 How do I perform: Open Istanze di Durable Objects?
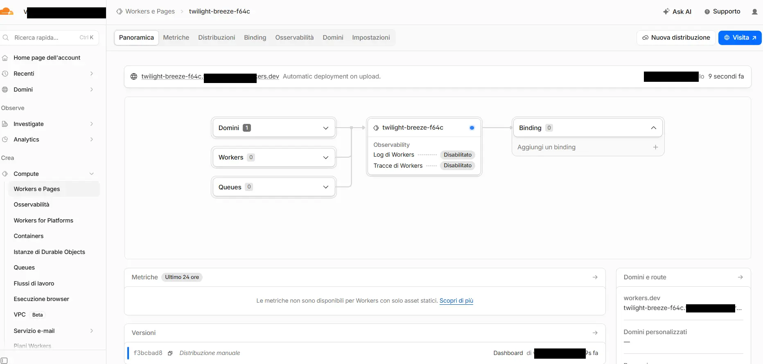coord(49,252)
